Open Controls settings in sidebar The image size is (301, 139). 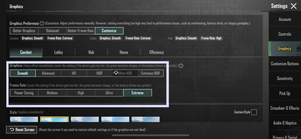[285, 34]
